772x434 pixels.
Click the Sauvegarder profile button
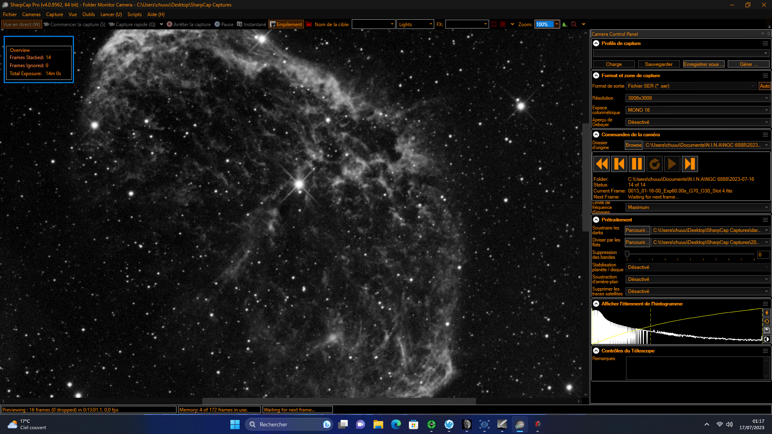(x=659, y=64)
